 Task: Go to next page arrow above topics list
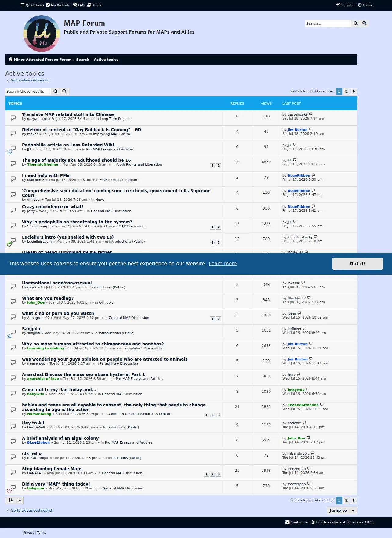point(354,91)
